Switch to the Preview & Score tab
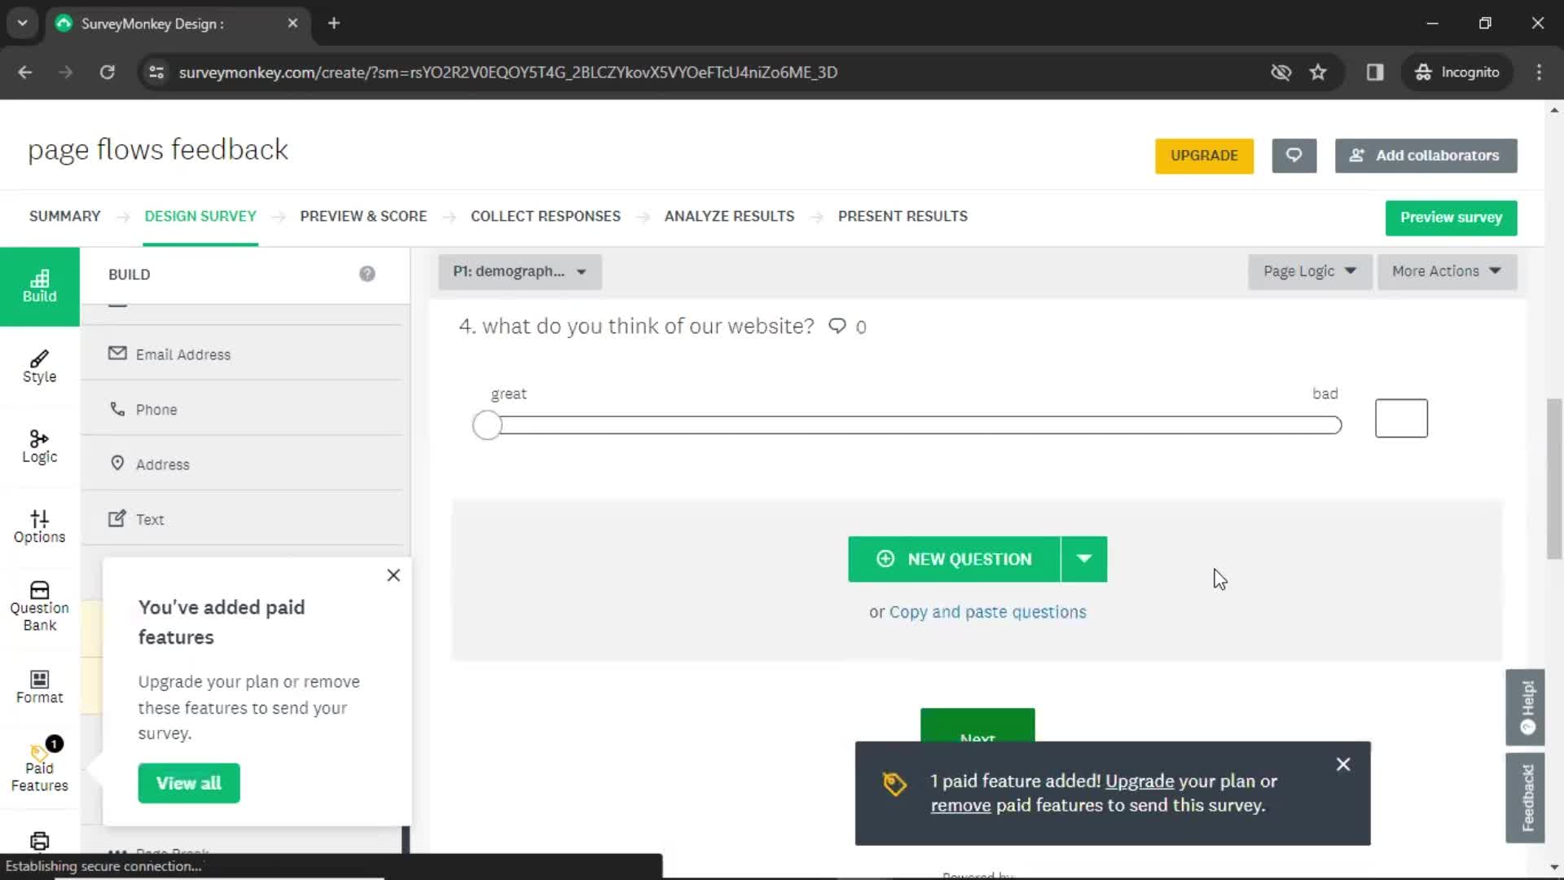The height and width of the screenshot is (880, 1564). click(x=363, y=216)
